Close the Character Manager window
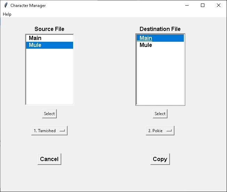Viewport: 227px width, 192px height. tap(219, 5)
